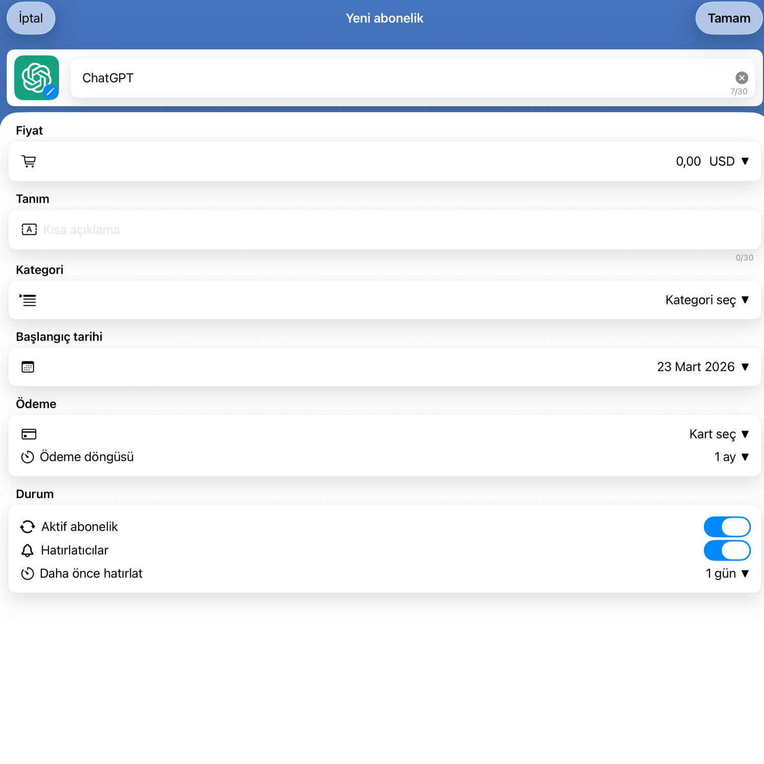This screenshot has height=764, width=764.
Task: Click the Ödeme döngüsü clock icon
Action: point(28,457)
